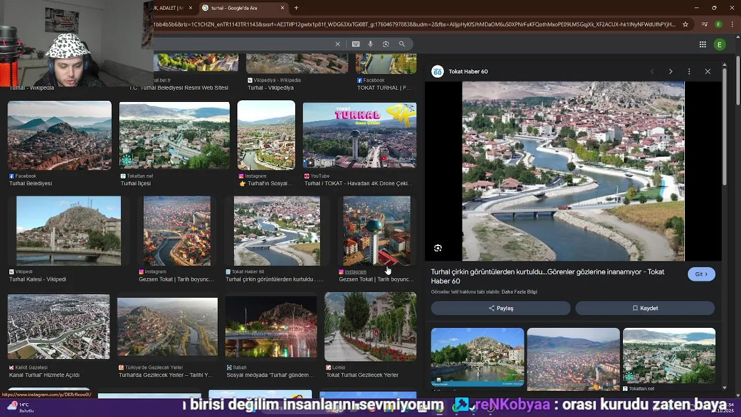
Task: Open Turhal Kalesi Vikipedi image
Action: (x=68, y=231)
